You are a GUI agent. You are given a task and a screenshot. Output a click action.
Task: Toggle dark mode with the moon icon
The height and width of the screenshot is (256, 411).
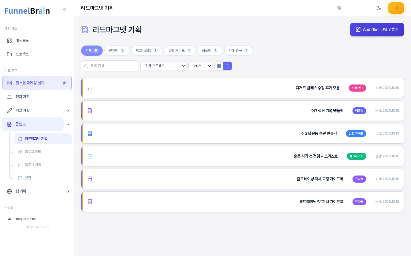pyautogui.click(x=379, y=8)
